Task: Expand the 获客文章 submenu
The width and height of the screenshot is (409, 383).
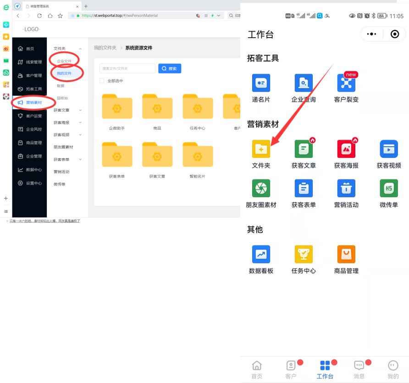Action: coord(80,110)
